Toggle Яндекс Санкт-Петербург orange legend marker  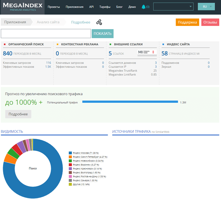tap(70, 157)
